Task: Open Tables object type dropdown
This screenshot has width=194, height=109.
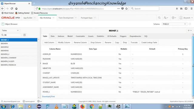Action: [10, 30]
